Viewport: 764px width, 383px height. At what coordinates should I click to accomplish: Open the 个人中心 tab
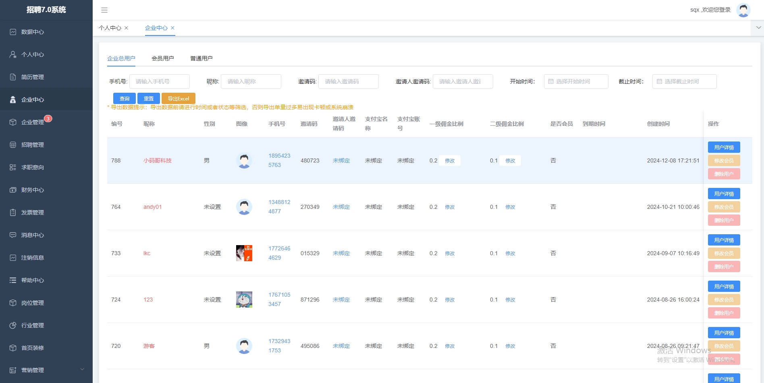[110, 28]
